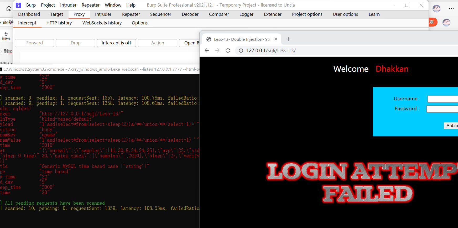Click the Forward button
Viewport: 458px width, 228px height.
pos(34,43)
